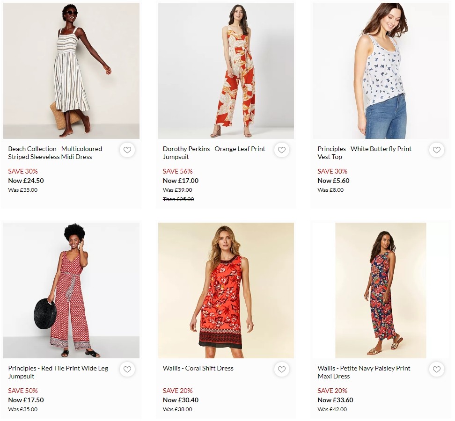Click the wishlist heart on the Coral Shift Dress
Viewport: 455px width, 421px height.
pos(282,370)
